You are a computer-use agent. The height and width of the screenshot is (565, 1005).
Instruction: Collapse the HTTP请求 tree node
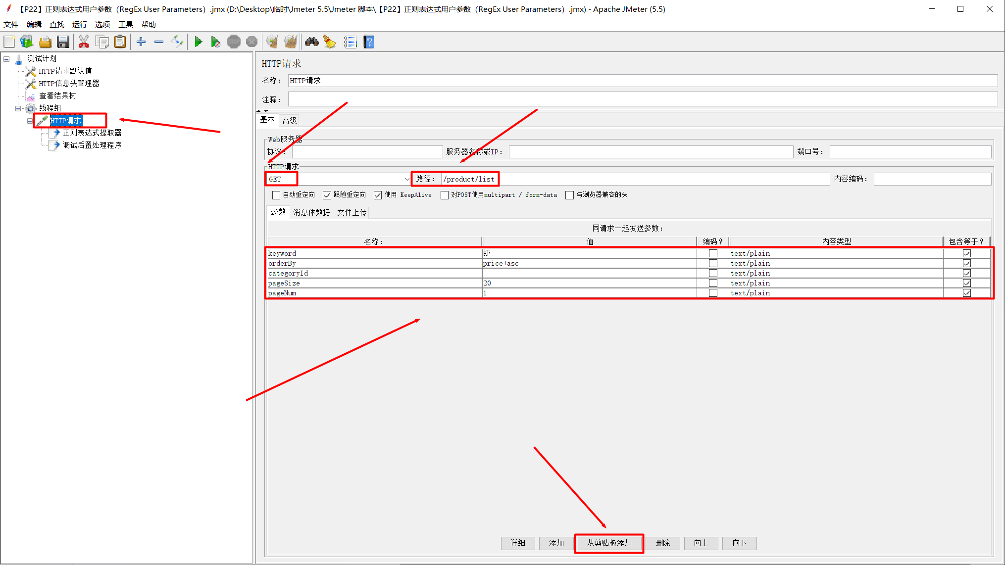pos(30,121)
